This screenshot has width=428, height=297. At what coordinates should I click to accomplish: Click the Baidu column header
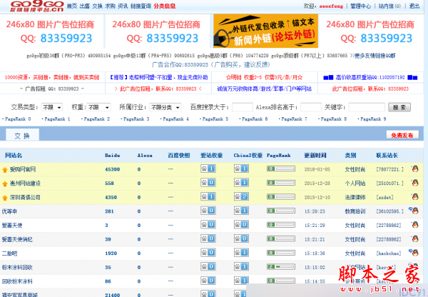coord(113,156)
